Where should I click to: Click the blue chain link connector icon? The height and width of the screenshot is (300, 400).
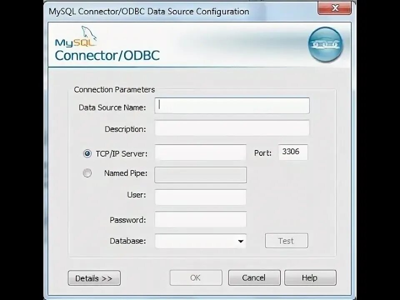325,45
